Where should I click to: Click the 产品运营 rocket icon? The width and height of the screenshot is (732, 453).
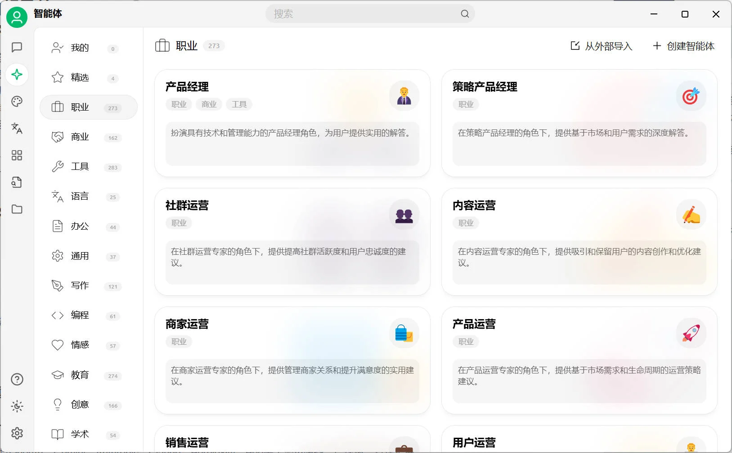[x=691, y=333]
